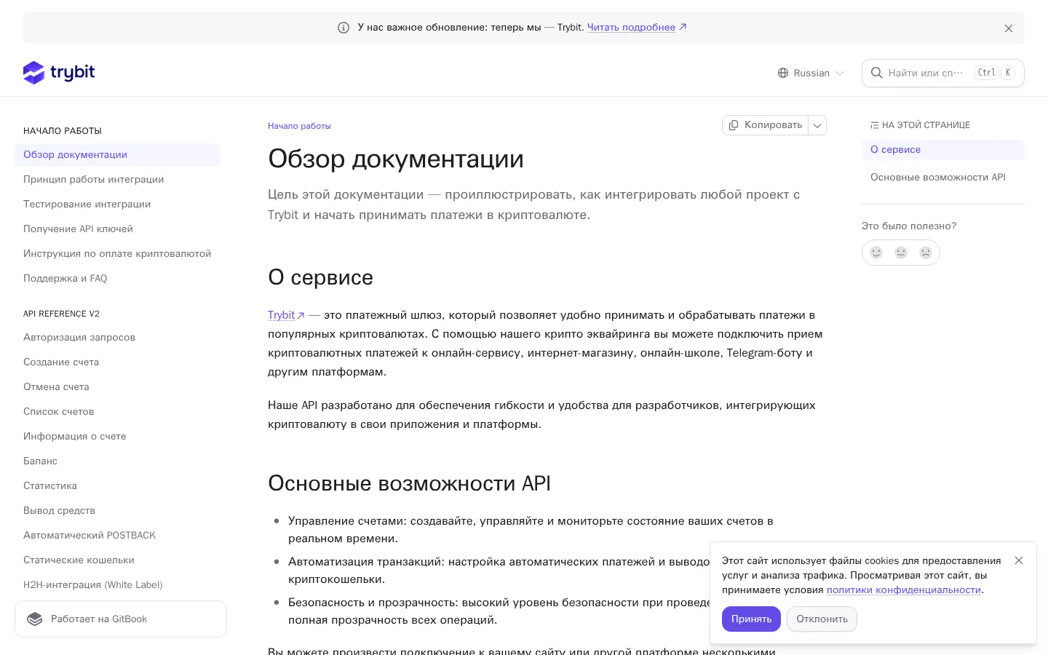This screenshot has width=1048, height=655.
Task: Open the 'Читать подробнее' announcement link
Action: (x=636, y=27)
